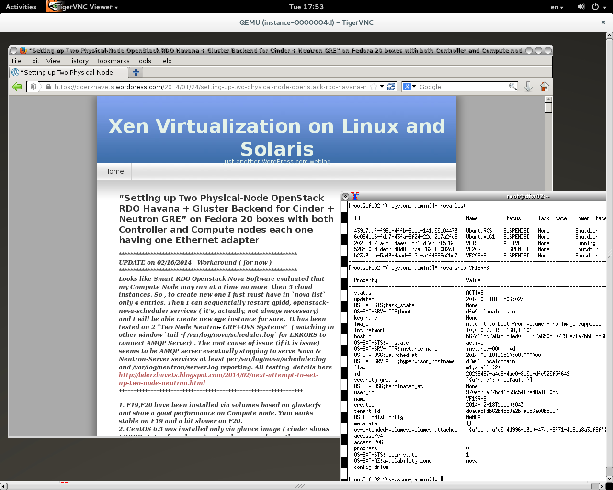Image resolution: width=613 pixels, height=490 pixels.
Task: Click the 'UPDATE on 02/16/2014' line in the post
Action: (195, 262)
